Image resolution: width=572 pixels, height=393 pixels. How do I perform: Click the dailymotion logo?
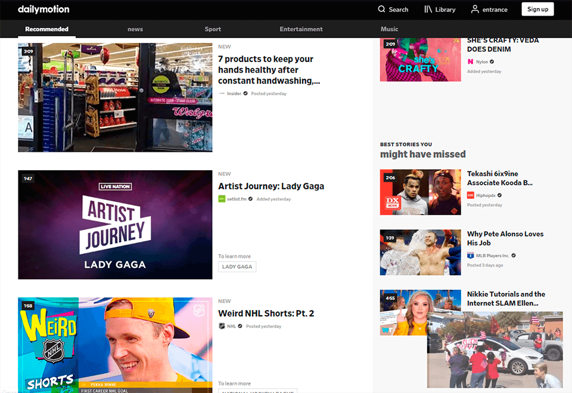(x=43, y=10)
